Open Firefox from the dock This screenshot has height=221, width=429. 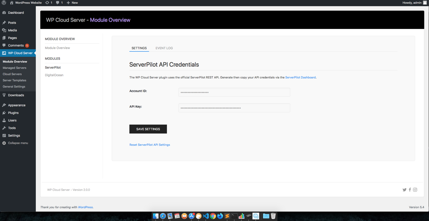(x=220, y=216)
